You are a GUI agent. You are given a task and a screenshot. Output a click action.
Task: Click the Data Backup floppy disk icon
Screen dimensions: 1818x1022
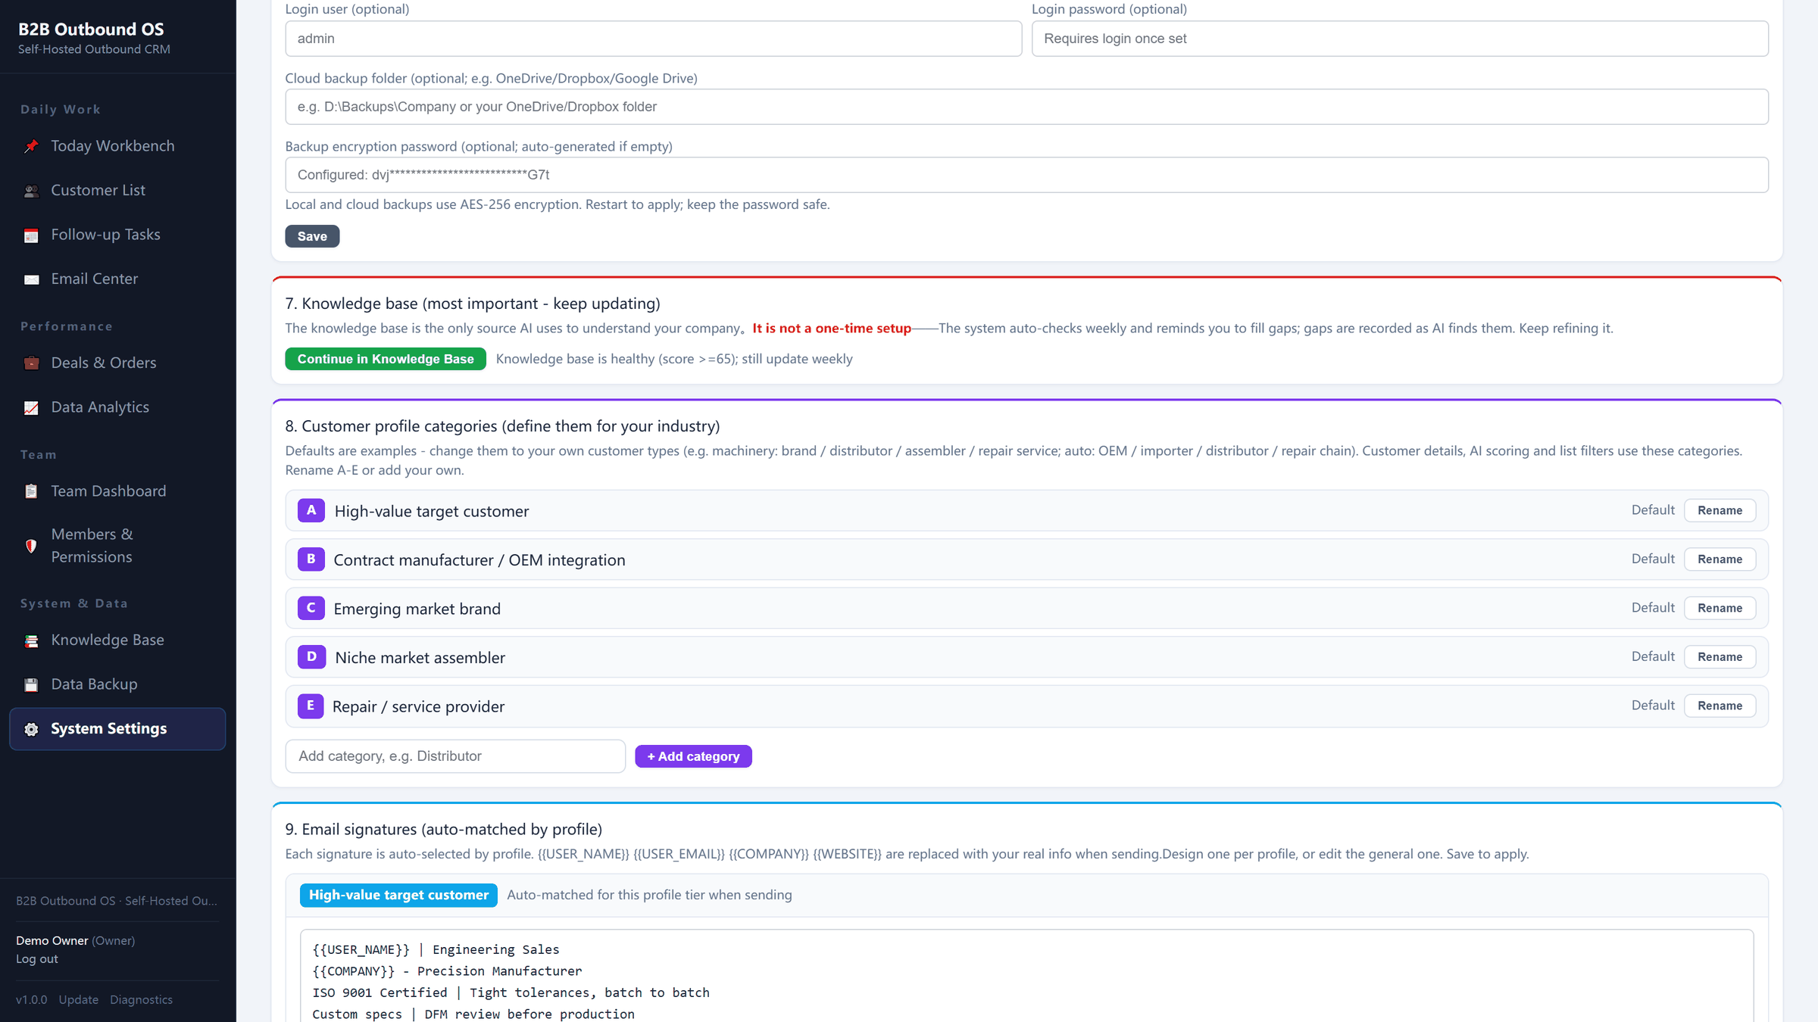31,685
